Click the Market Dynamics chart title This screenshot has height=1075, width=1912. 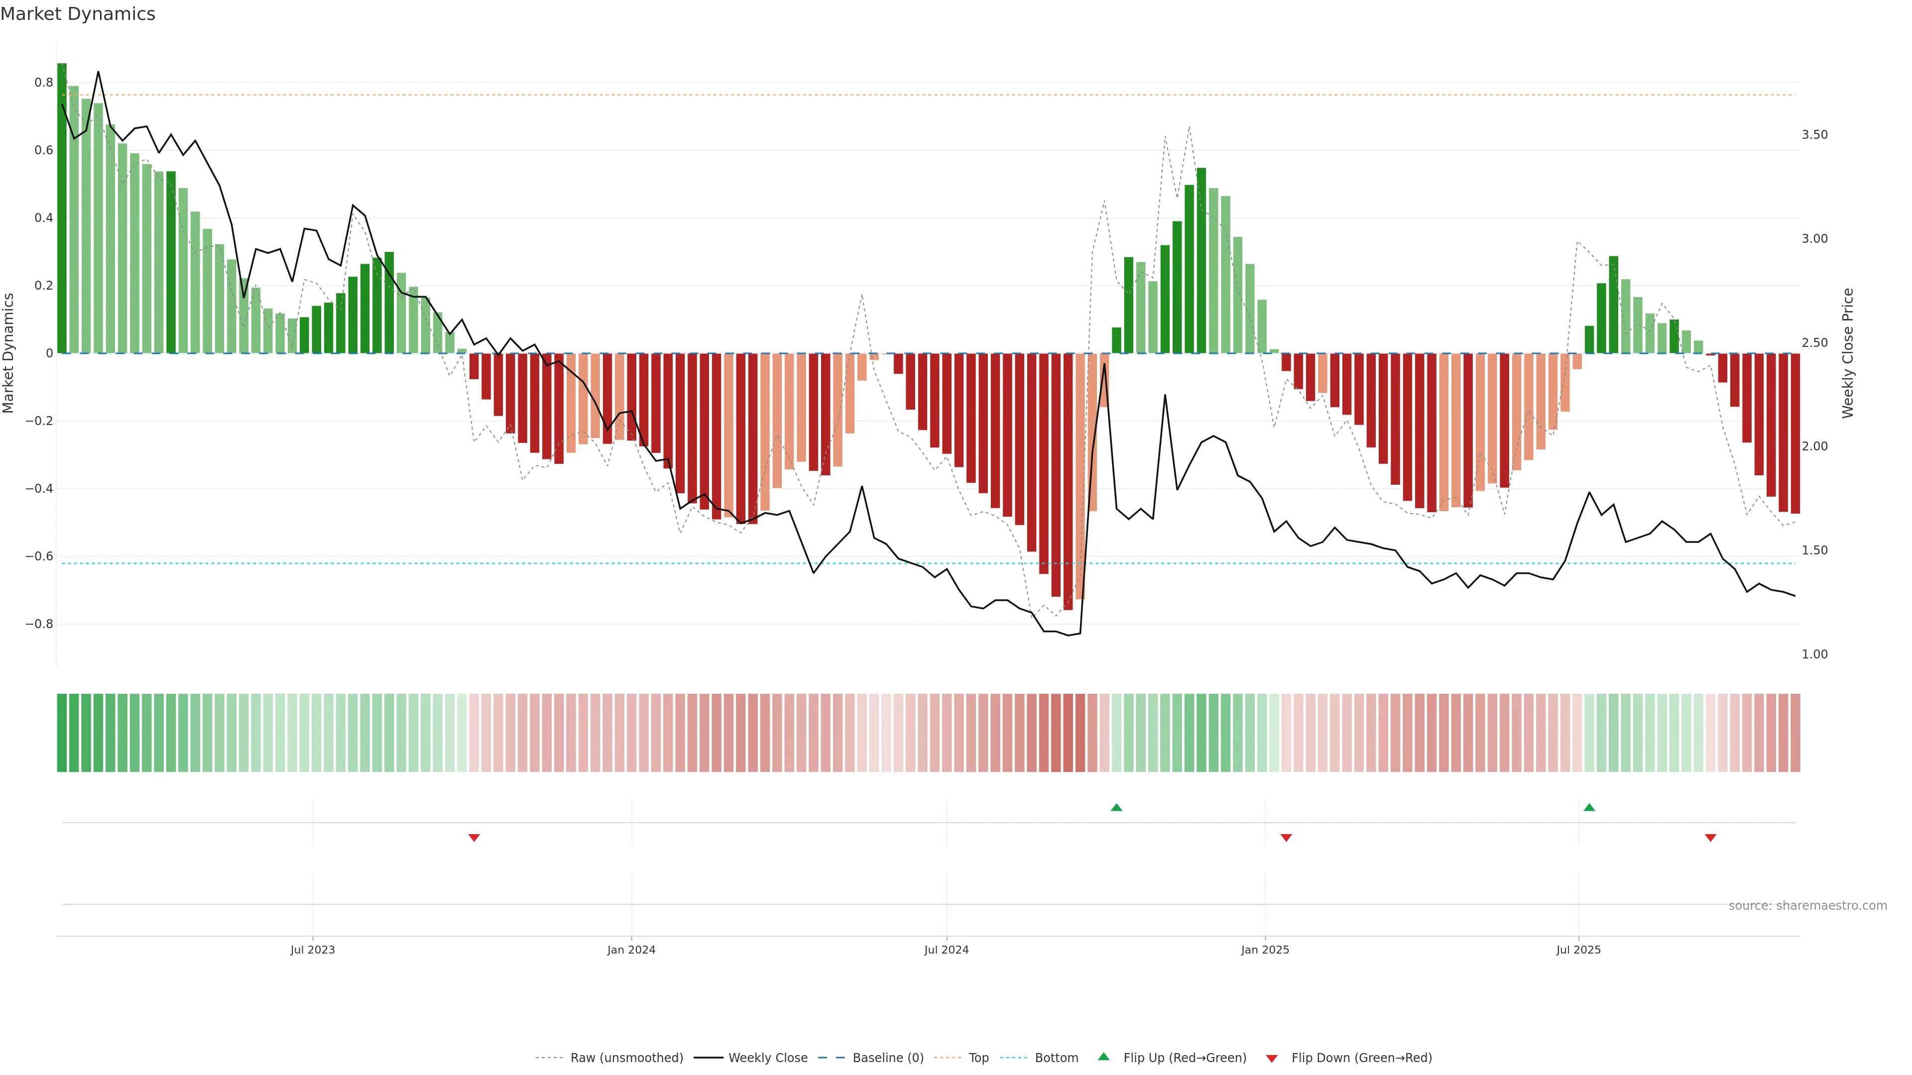[78, 14]
